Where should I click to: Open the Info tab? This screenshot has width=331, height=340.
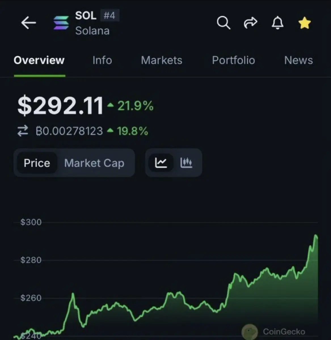102,60
